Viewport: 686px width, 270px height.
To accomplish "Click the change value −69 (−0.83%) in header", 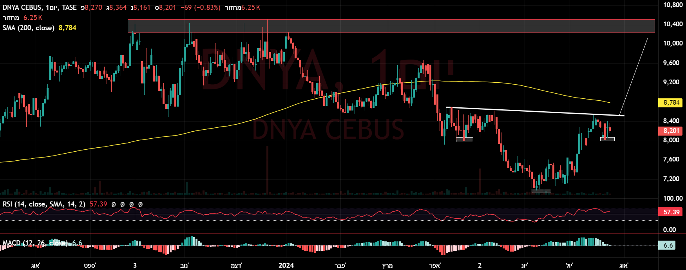I will click(200, 7).
